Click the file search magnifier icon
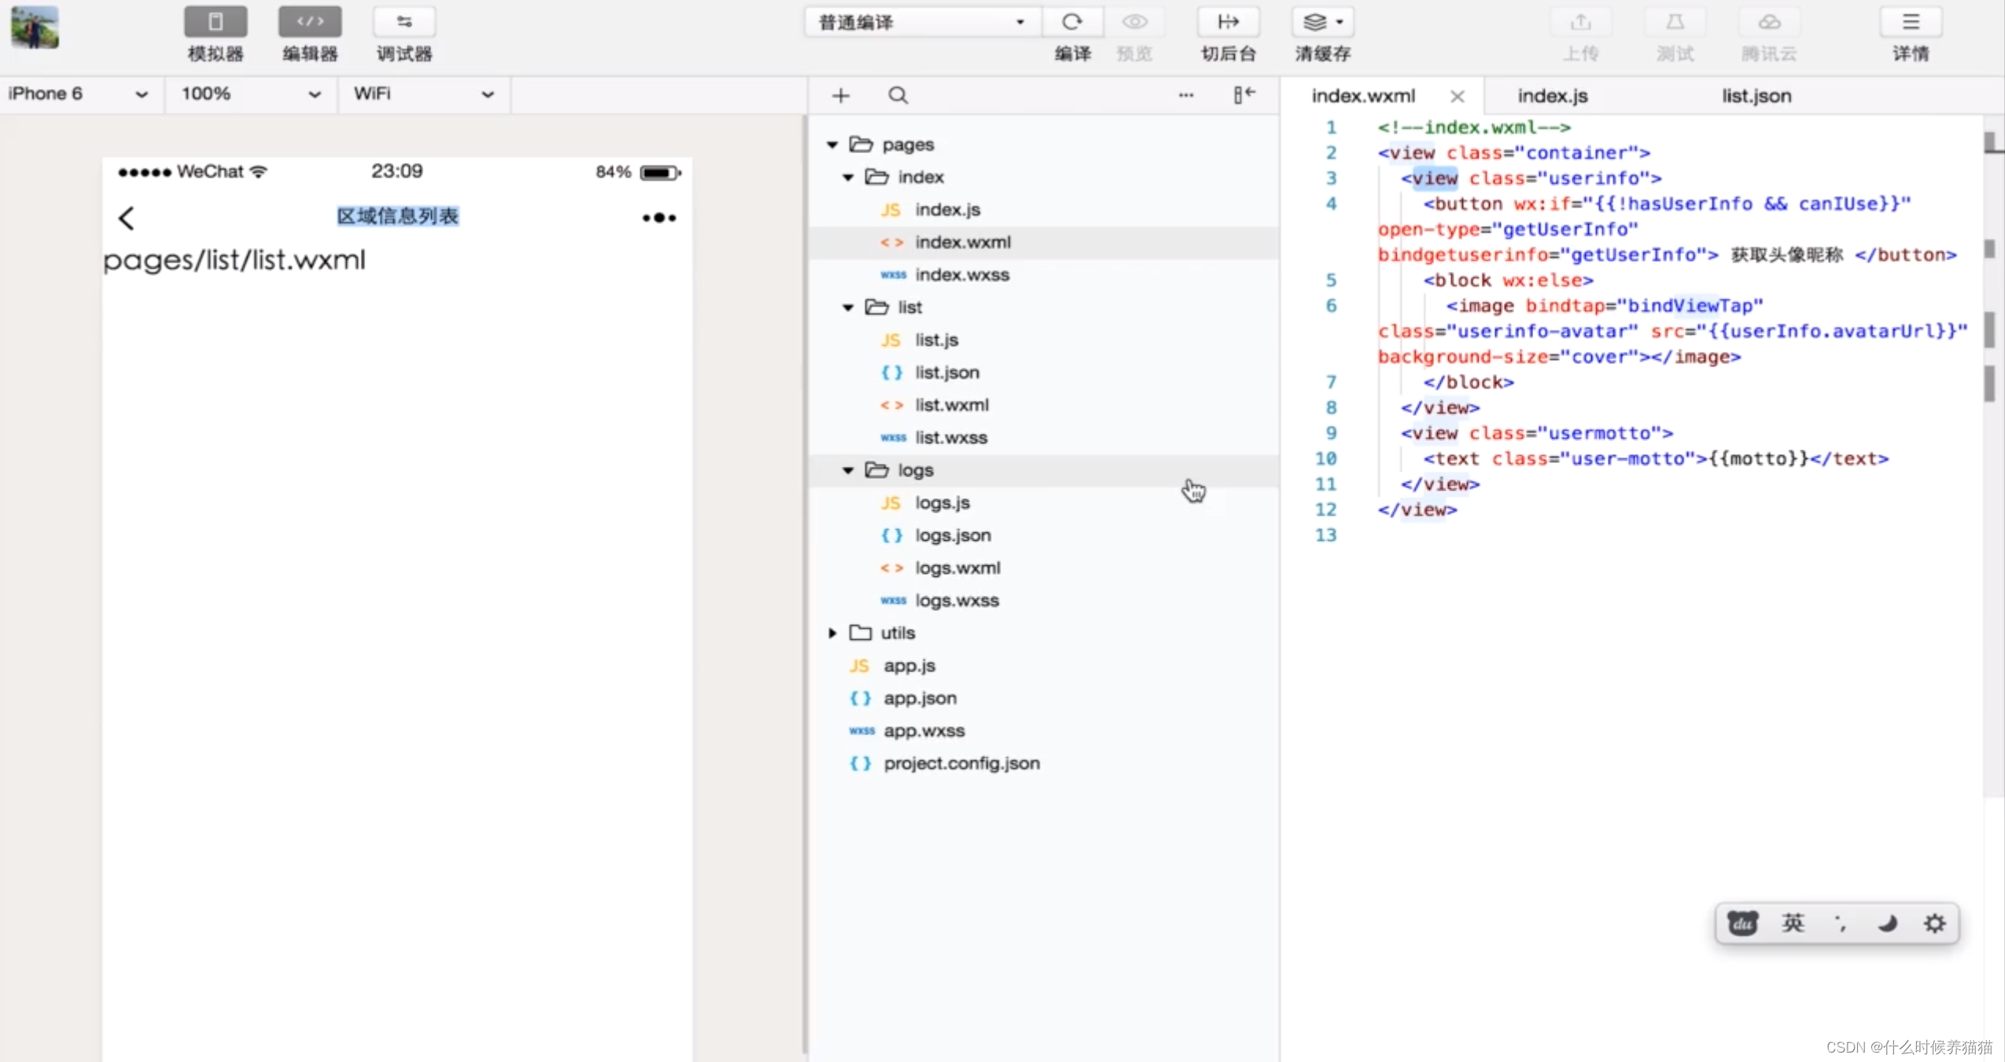This screenshot has height=1062, width=2005. click(x=898, y=96)
